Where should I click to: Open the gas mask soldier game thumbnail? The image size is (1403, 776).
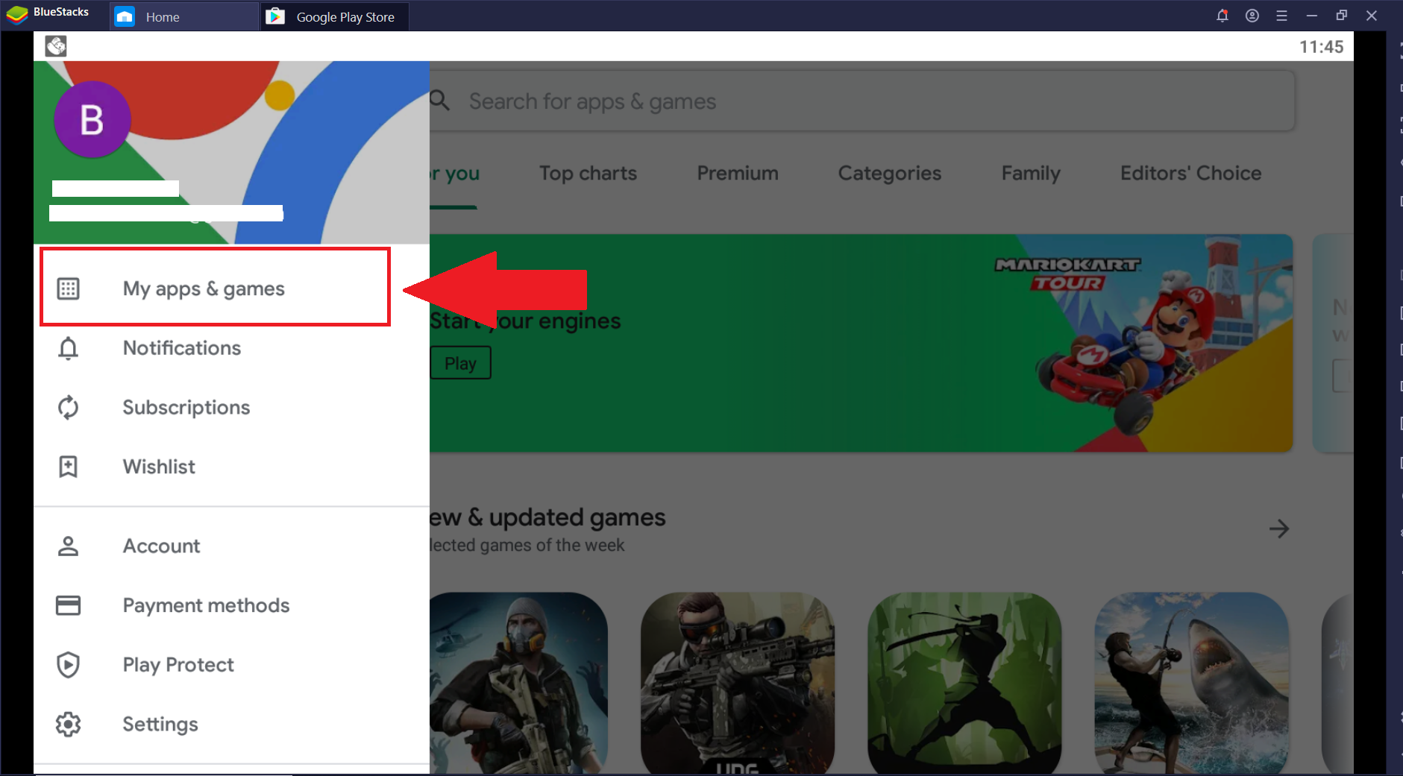518,683
